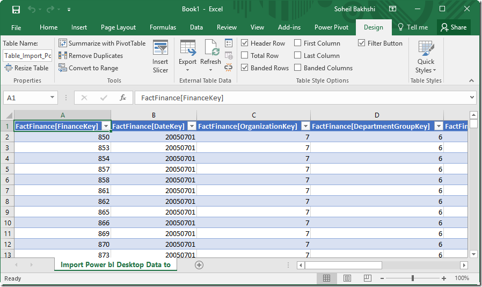Click the New Sheet plus icon
This screenshot has width=482, height=287.
pyautogui.click(x=199, y=265)
